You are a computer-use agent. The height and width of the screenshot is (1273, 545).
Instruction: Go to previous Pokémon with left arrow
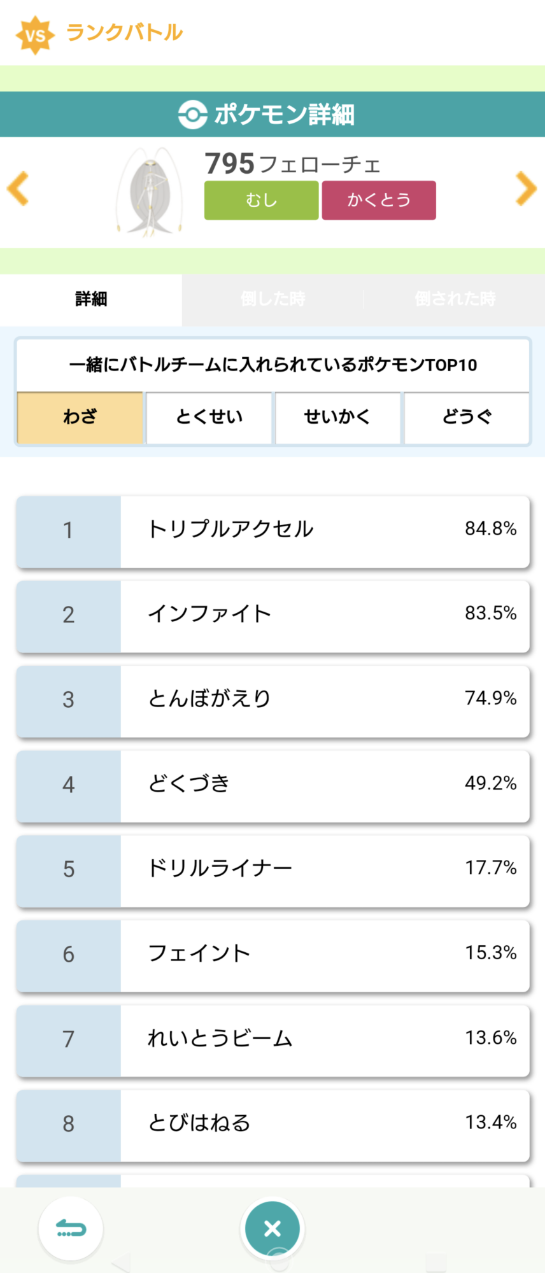[18, 188]
